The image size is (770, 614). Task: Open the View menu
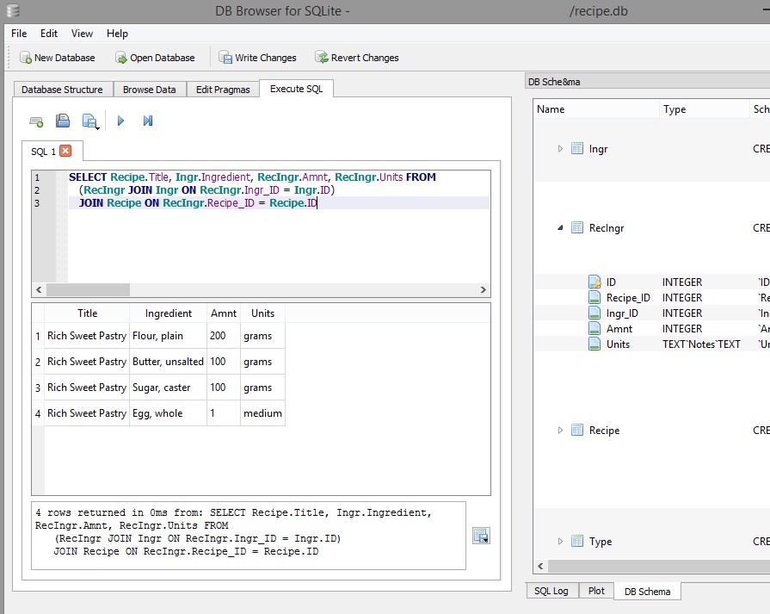coord(82,34)
